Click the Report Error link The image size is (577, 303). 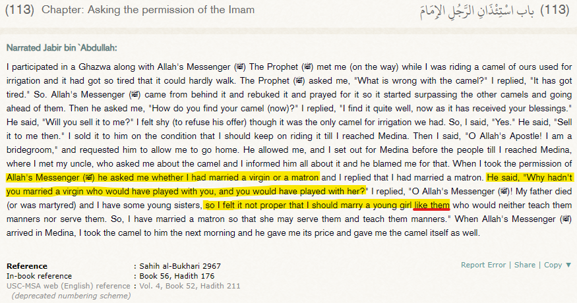coord(483,265)
